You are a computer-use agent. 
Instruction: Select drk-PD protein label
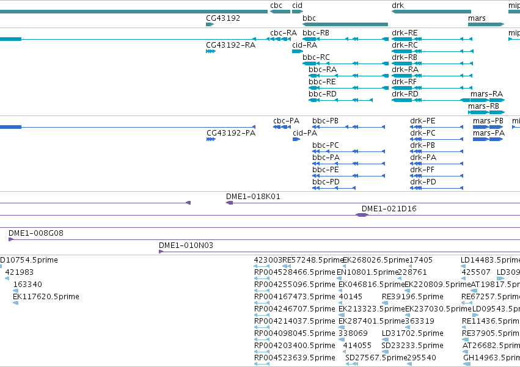click(423, 183)
